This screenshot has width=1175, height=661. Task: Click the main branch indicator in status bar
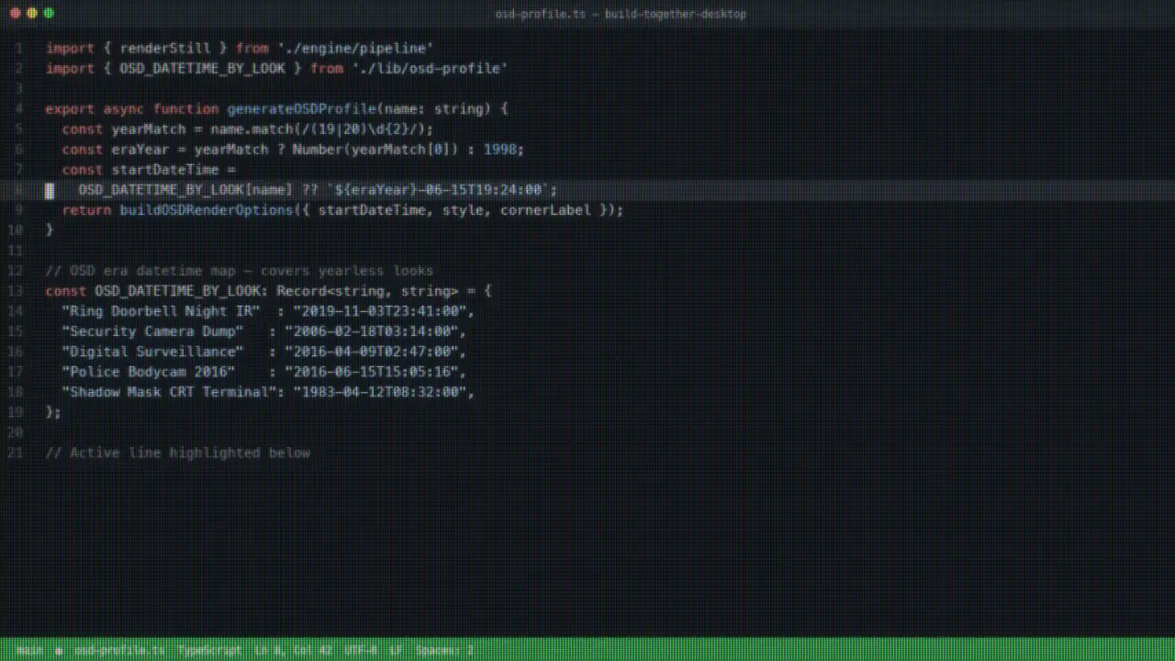29,650
